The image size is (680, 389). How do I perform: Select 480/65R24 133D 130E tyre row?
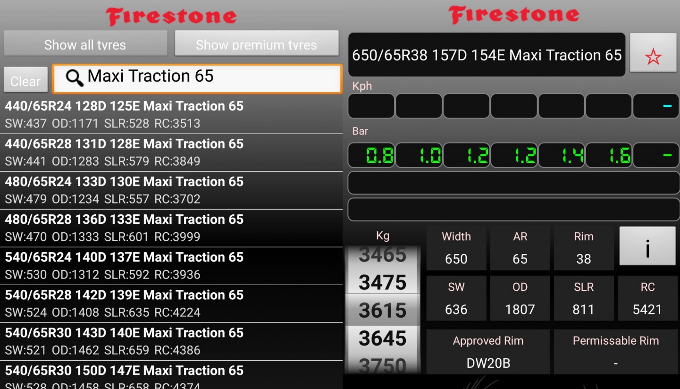click(x=171, y=190)
